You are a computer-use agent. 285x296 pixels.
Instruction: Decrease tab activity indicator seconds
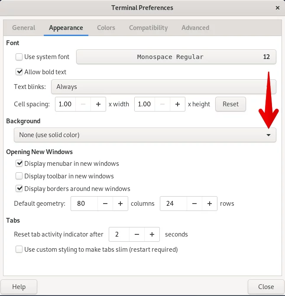[137, 234]
